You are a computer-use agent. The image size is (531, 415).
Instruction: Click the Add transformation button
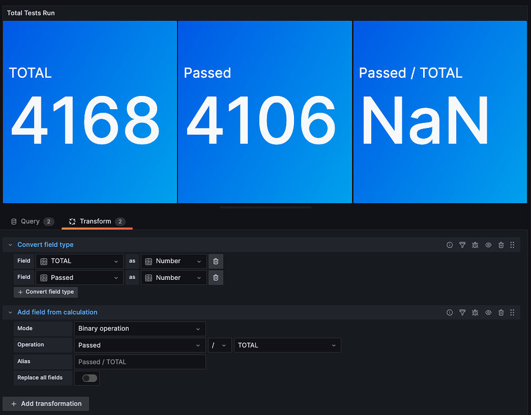[46, 404]
